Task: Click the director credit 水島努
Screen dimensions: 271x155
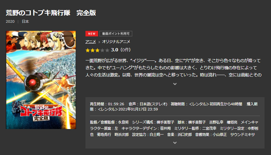Action: [x=123, y=122]
